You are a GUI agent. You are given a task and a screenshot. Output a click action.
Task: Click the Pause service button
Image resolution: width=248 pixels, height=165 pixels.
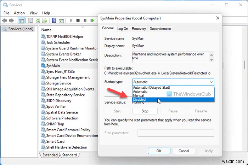[173, 111]
